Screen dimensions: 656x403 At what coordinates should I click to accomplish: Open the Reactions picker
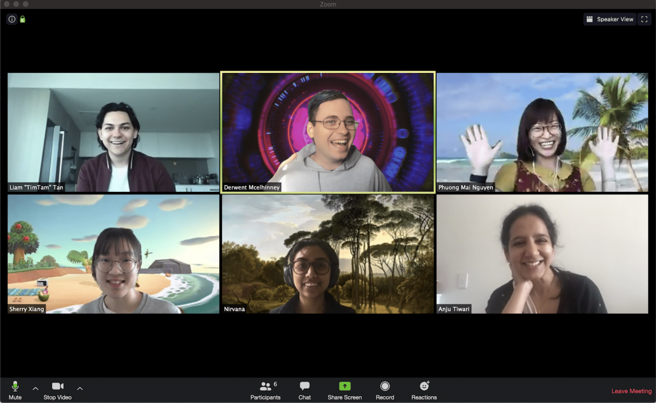pyautogui.click(x=424, y=390)
